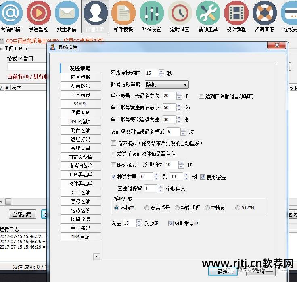Open the 远程打码 tab
This screenshot has width=297, height=282.
pyautogui.click(x=81, y=139)
